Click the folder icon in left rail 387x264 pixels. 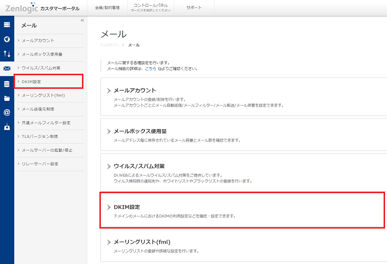coord(7,98)
